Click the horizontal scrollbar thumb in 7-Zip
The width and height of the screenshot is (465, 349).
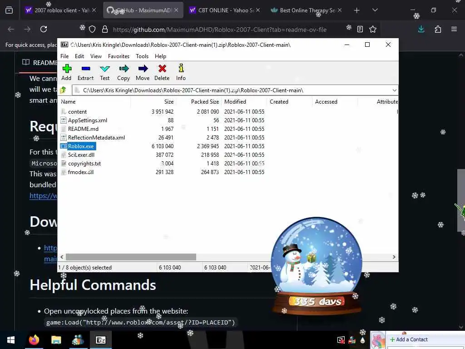tap(131, 257)
